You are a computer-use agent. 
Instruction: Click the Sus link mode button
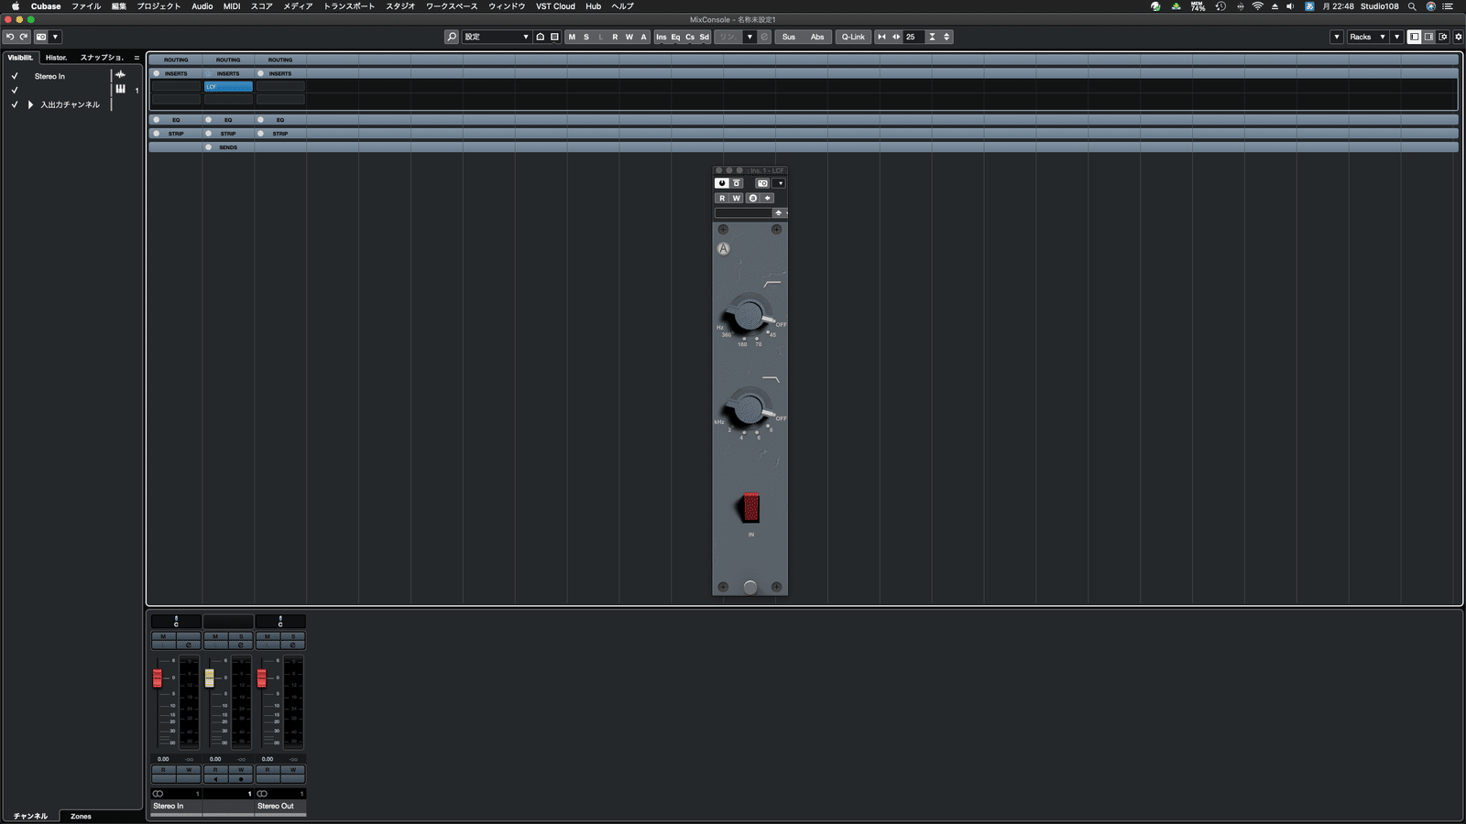789,37
